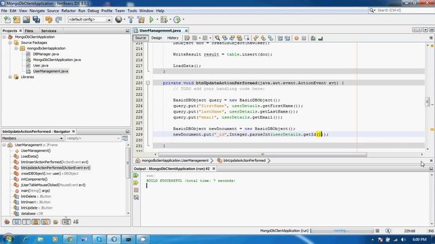Toggle Show Inner Classes filter in Navigator
Viewport: 435px width, 244px height.
(46, 222)
